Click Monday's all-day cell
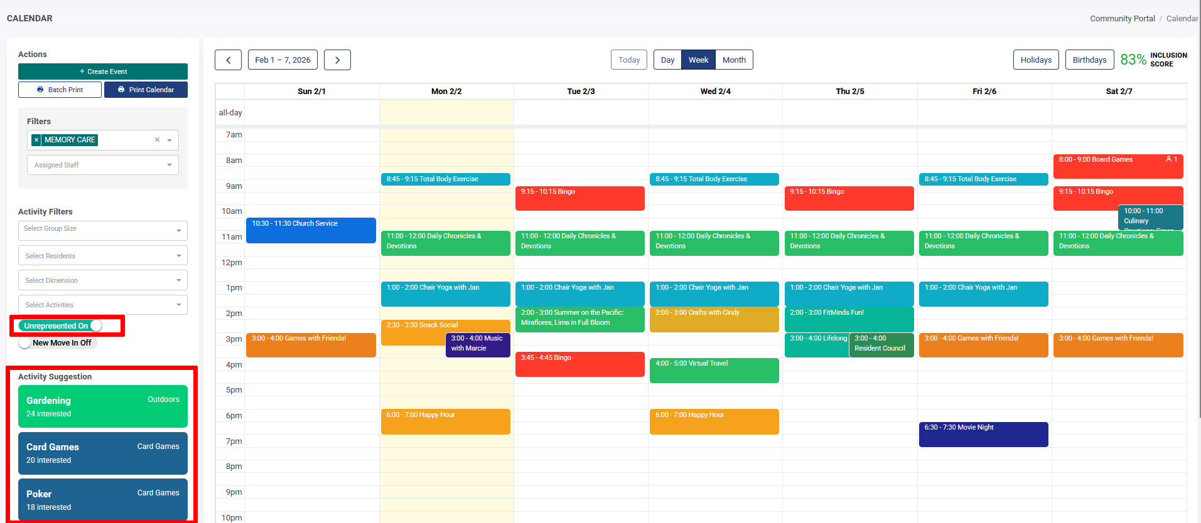This screenshot has width=1201, height=523. [x=446, y=113]
